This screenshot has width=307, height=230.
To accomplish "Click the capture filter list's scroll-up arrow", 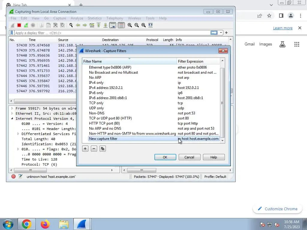I will click(x=222, y=60).
